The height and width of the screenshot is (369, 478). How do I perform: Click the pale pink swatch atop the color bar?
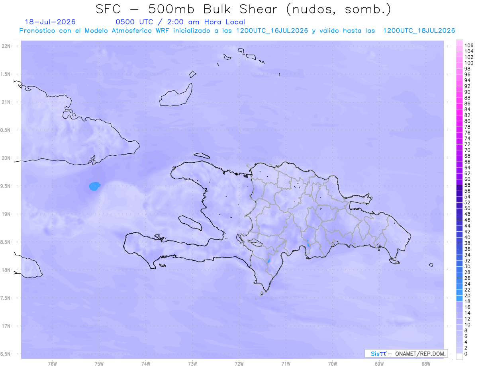(459, 43)
